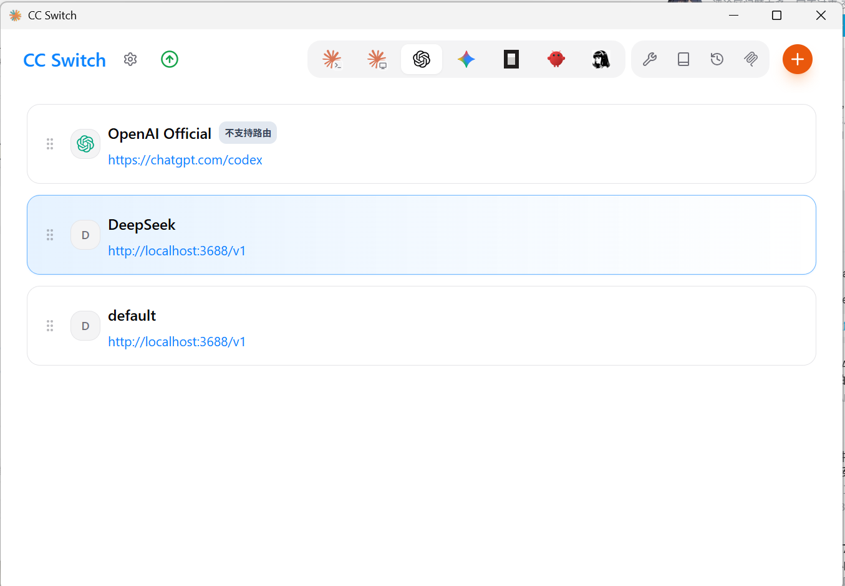Select the Gemini sparkle tab
This screenshot has width=845, height=586.
pyautogui.click(x=466, y=59)
